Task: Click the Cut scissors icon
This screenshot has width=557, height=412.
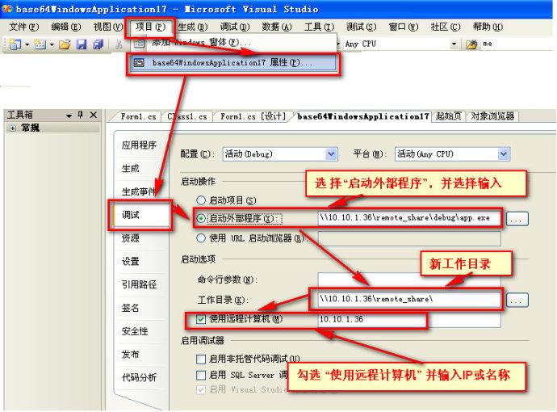Action: click(119, 44)
